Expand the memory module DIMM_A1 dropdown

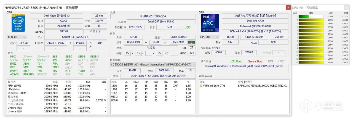pyautogui.click(x=153, y=64)
